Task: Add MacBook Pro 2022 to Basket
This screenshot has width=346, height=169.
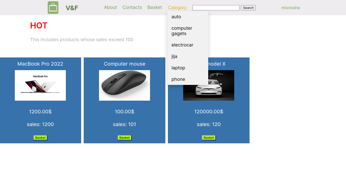Action: [40, 137]
